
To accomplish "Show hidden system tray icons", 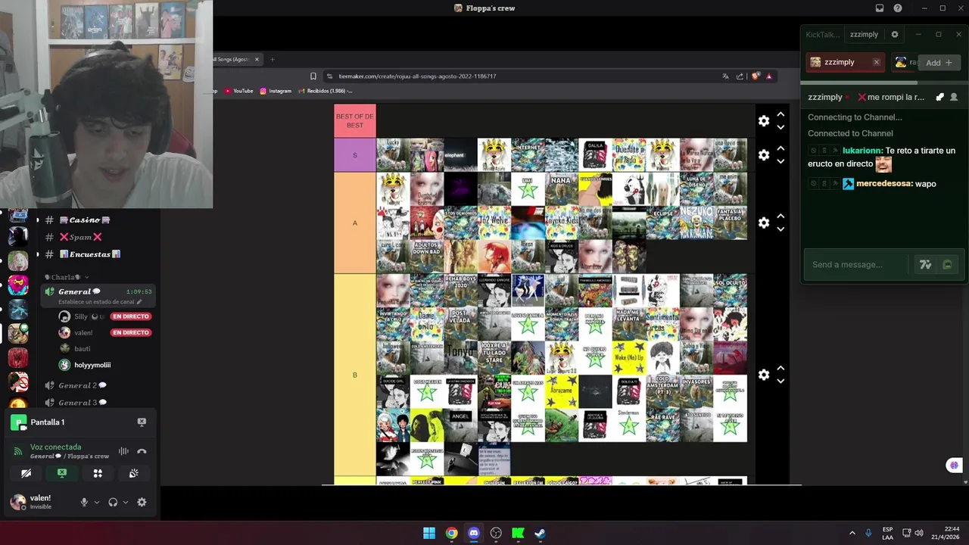I will (852, 533).
